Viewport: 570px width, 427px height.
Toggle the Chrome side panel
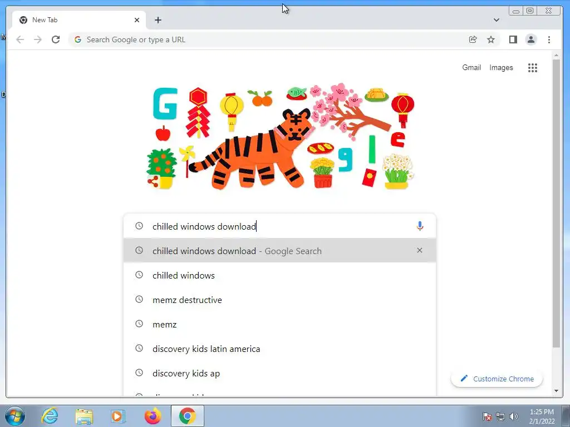[513, 39]
